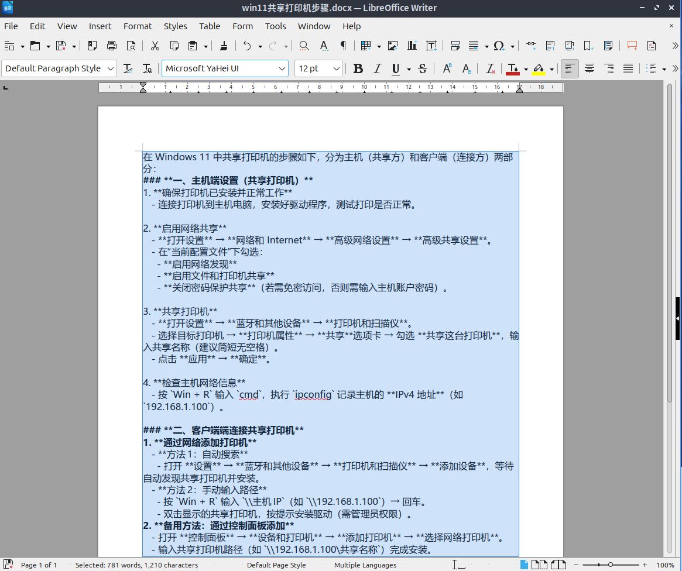Click the Undo arrow icon
This screenshot has height=571, width=682.
tap(247, 46)
